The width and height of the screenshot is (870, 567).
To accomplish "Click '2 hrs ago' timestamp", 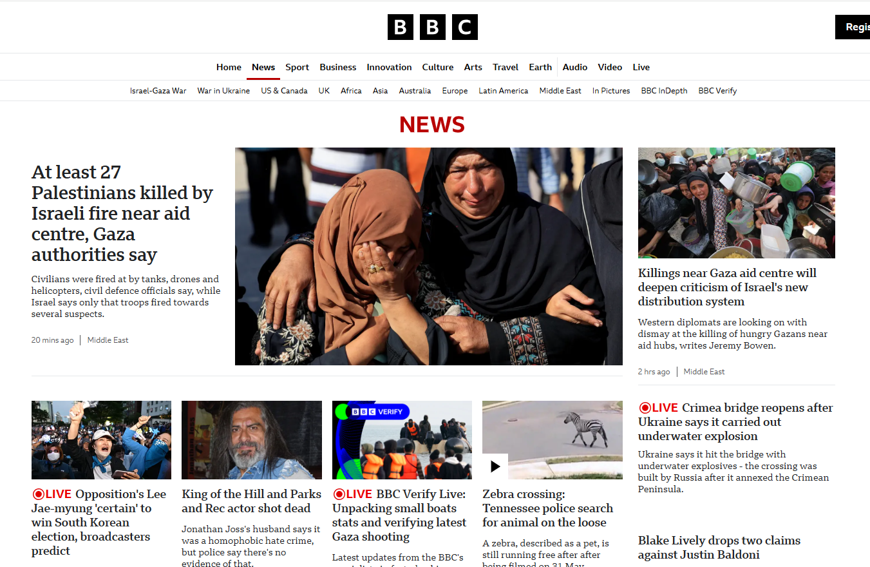I will click(x=654, y=372).
